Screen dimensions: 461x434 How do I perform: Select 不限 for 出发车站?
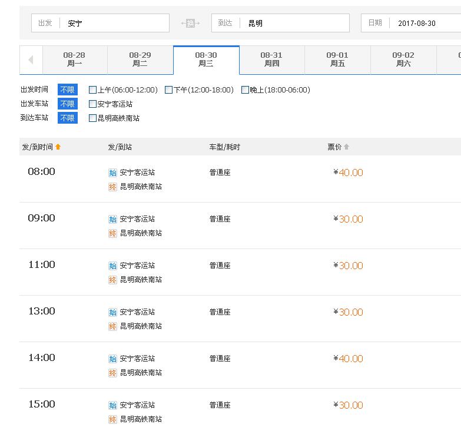(x=68, y=104)
